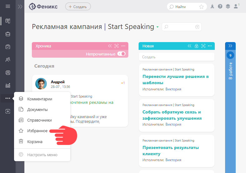
Task: Collapse the Новая column
Action: (x=189, y=46)
